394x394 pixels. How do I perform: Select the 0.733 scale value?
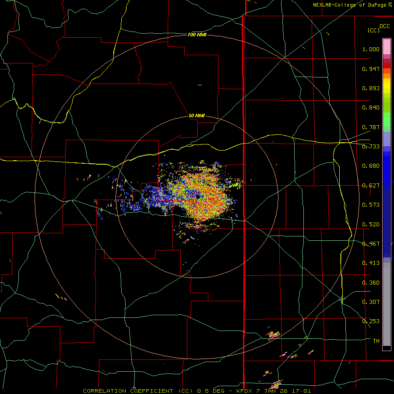click(371, 147)
